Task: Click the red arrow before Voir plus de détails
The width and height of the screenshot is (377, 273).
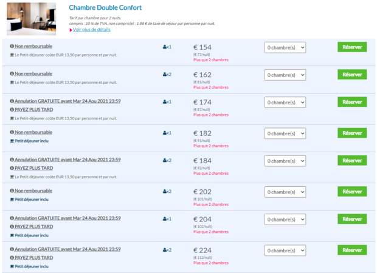Action: [71, 30]
